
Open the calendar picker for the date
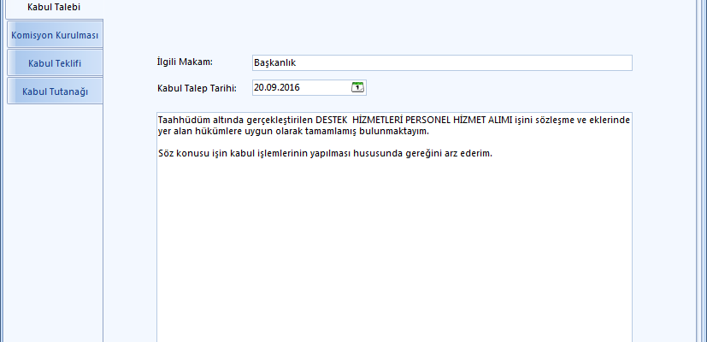point(357,87)
